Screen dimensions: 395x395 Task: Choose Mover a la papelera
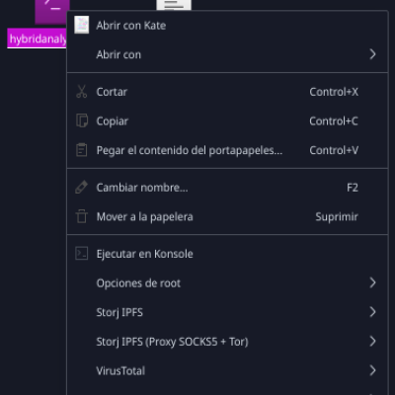point(227,216)
